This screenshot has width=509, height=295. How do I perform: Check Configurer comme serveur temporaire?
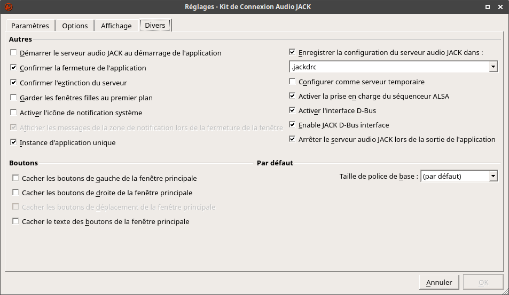tap(292, 82)
